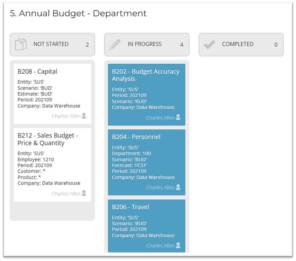The image size is (296, 261).
Task: Click the In Progress pencil icon
Action: tap(115, 44)
